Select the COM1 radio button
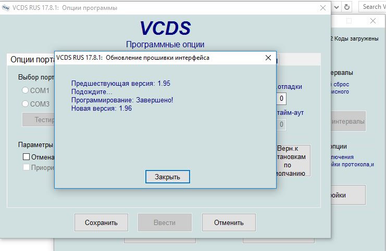The height and width of the screenshot is (251, 386). (x=25, y=90)
